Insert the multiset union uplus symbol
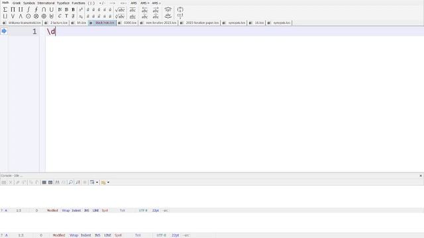Image resolution: width=424 pixels, height=238 pixels. click(52, 16)
